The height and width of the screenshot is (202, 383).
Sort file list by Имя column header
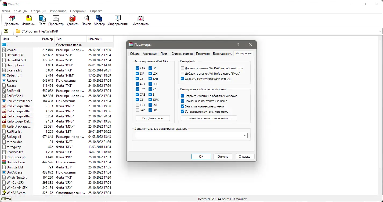[x=17, y=39]
